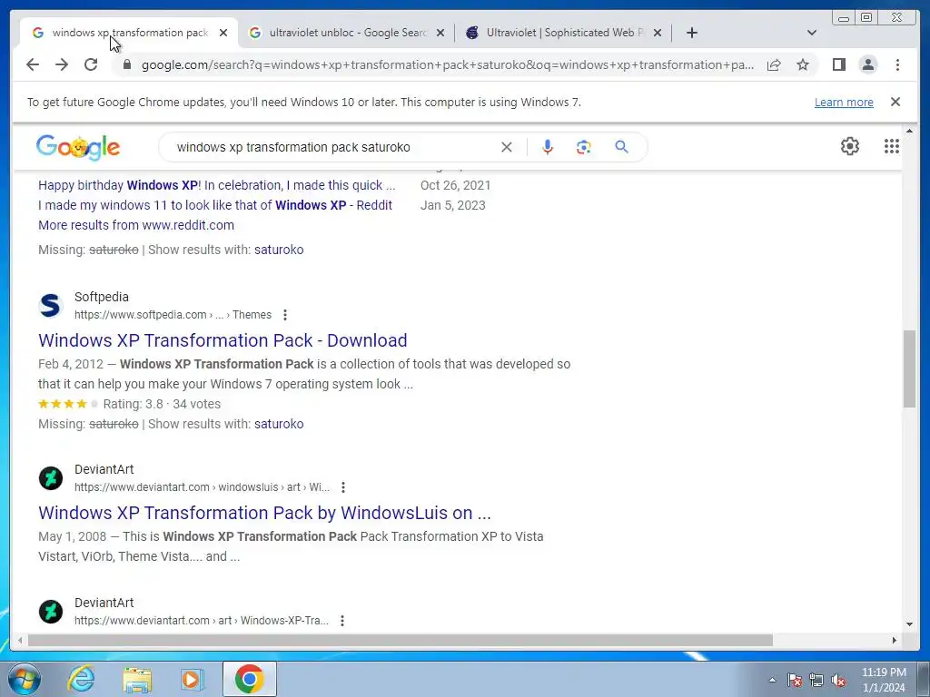Screen dimensions: 930x697
Task: Switch to windows xp transformation pack tab
Action: coord(129,33)
